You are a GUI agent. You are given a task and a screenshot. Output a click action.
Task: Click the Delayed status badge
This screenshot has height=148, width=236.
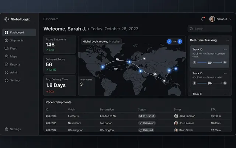(146, 130)
